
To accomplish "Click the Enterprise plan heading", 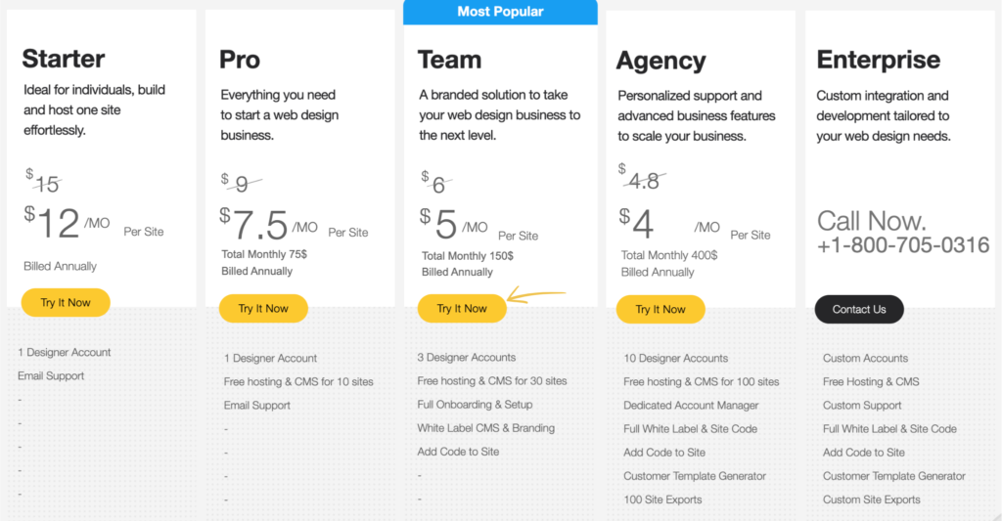I will tap(879, 60).
